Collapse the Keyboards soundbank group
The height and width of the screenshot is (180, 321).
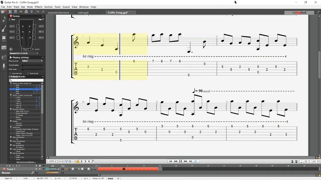coord(11,127)
